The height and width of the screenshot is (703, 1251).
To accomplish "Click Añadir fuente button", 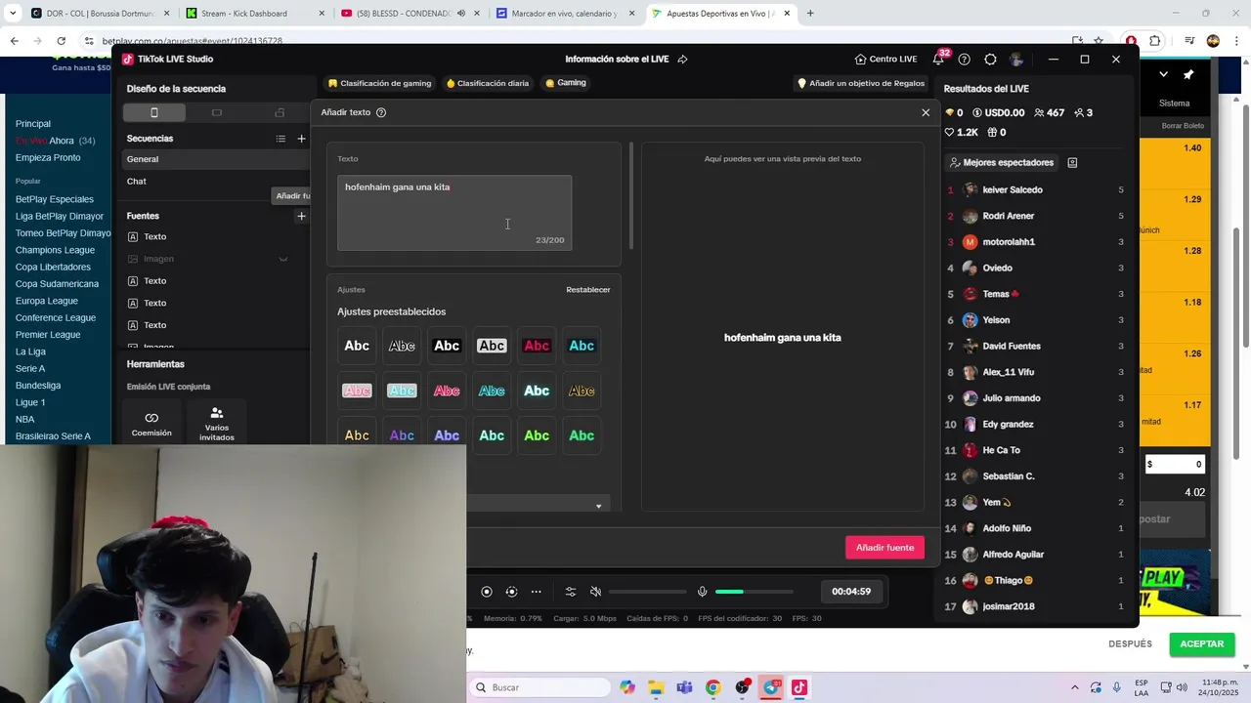I will [884, 548].
